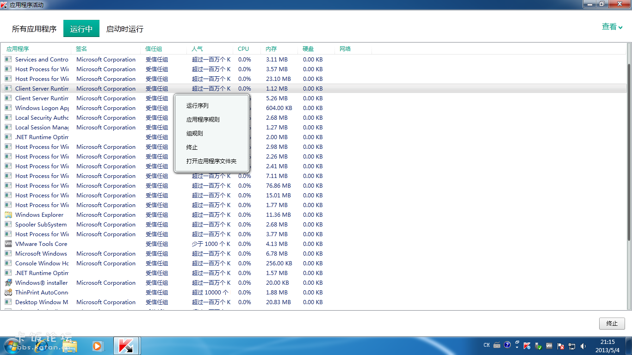Click the 23.10 MB memory cell
Viewport: 632px width, 355px height.
tap(279, 79)
